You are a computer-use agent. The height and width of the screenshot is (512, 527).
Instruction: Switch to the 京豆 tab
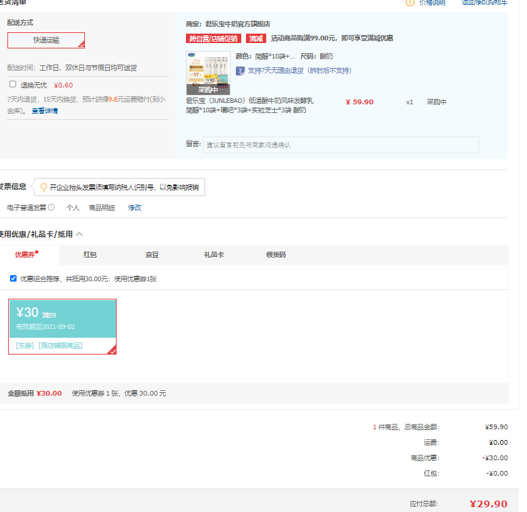click(x=152, y=255)
